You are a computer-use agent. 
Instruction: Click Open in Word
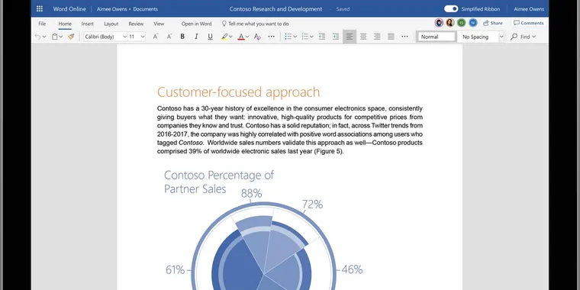pyautogui.click(x=196, y=24)
